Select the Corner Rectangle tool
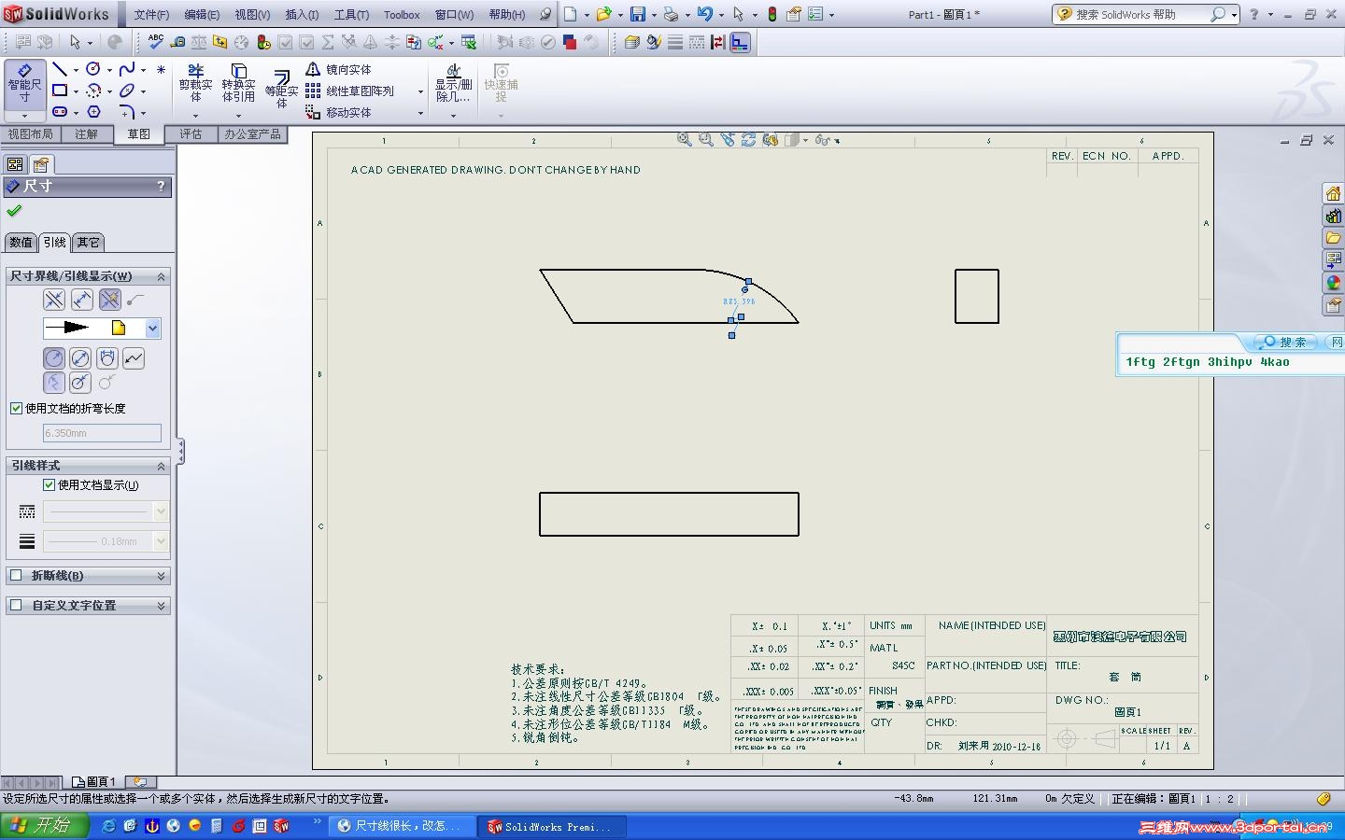The width and height of the screenshot is (1345, 840). point(60,91)
